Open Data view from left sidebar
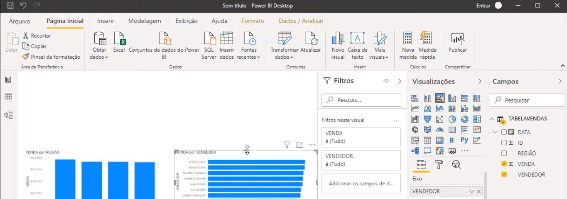This screenshot has width=567, height=199. click(8, 97)
